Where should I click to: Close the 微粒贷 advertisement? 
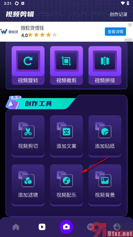(130, 25)
